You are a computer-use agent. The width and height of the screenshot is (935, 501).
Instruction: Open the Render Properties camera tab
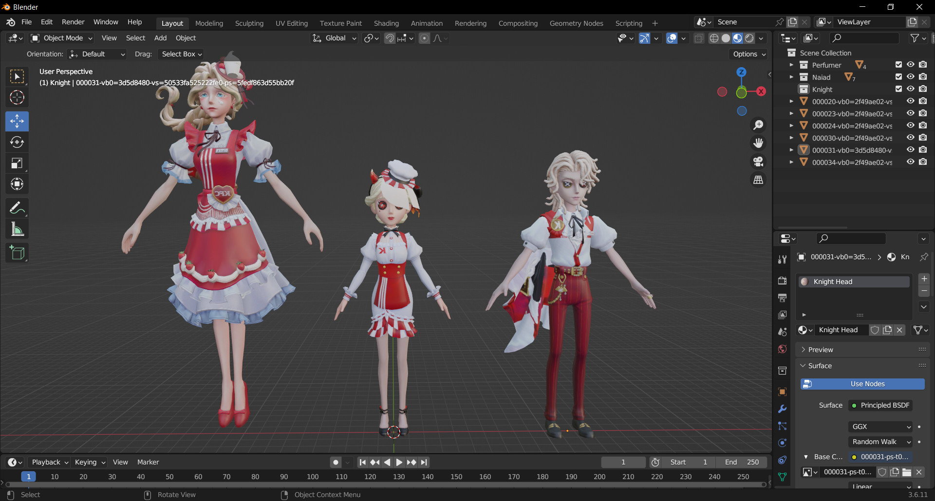click(x=782, y=281)
